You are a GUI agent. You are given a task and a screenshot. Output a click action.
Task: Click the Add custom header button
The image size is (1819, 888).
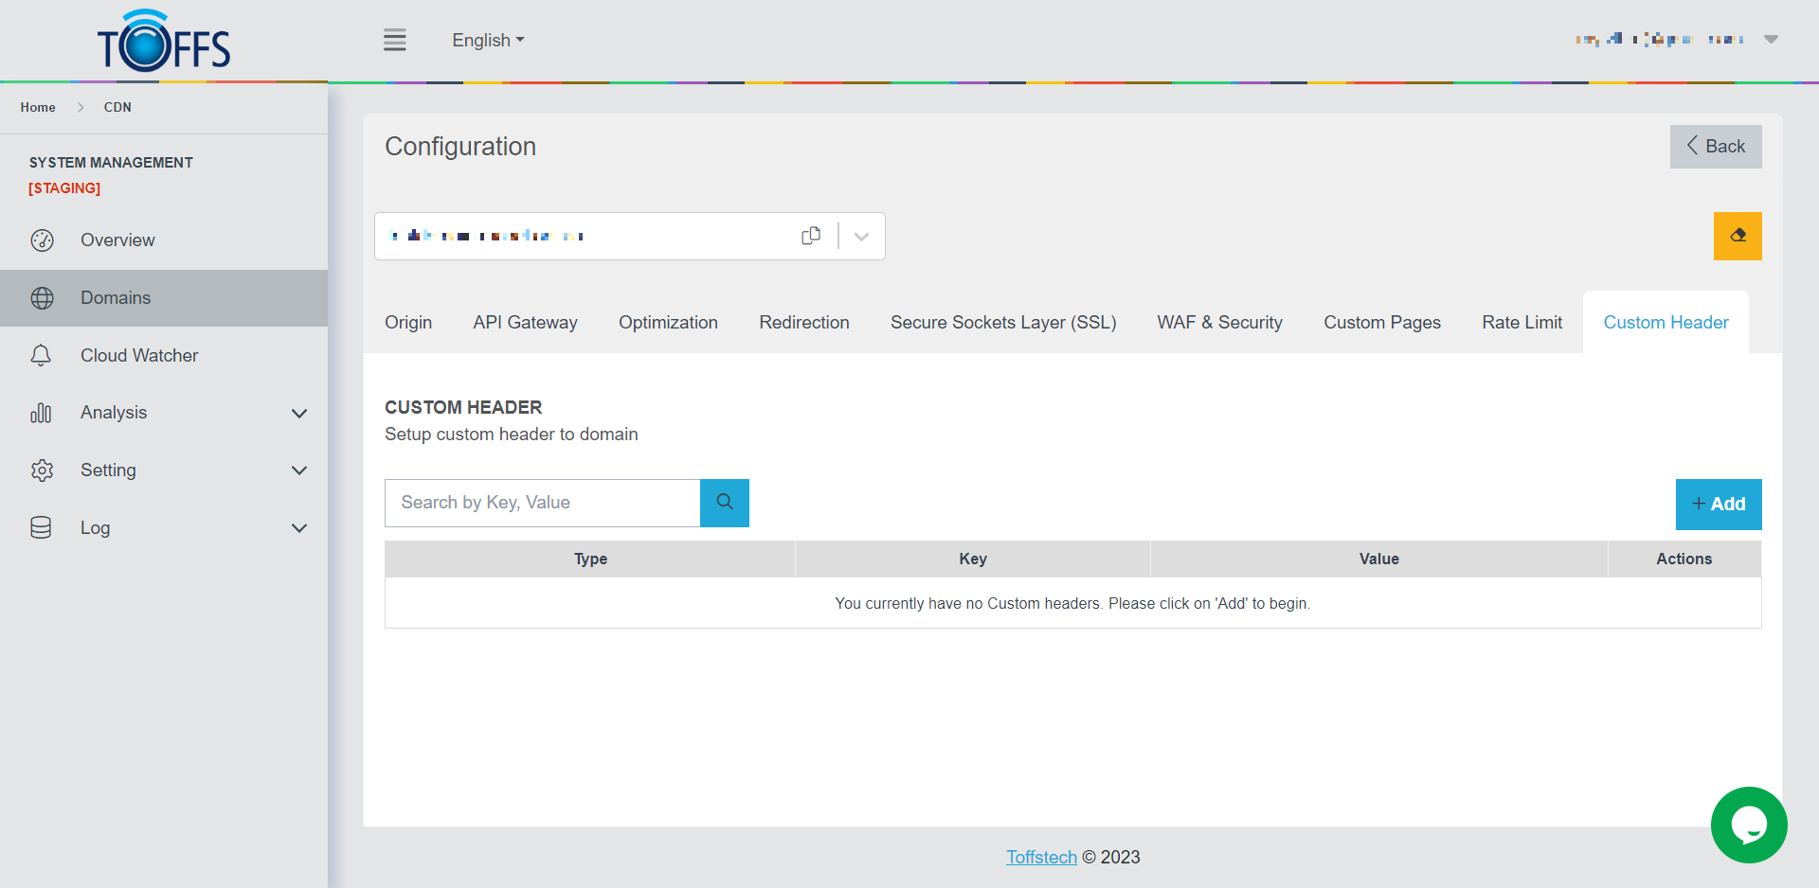coord(1718,505)
